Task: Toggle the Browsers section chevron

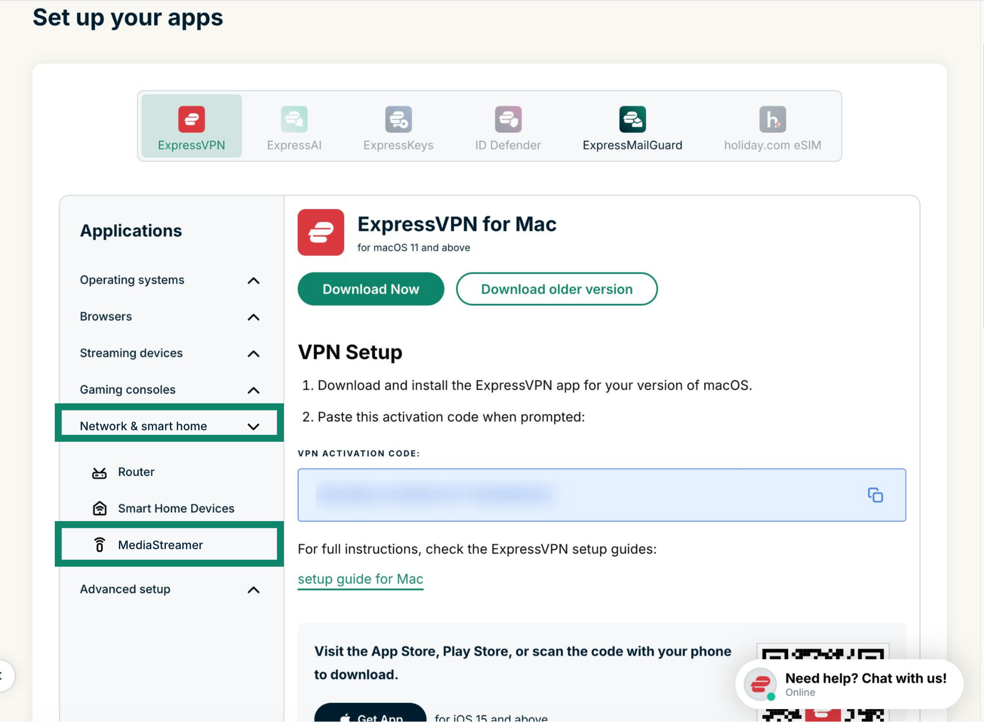Action: (253, 317)
